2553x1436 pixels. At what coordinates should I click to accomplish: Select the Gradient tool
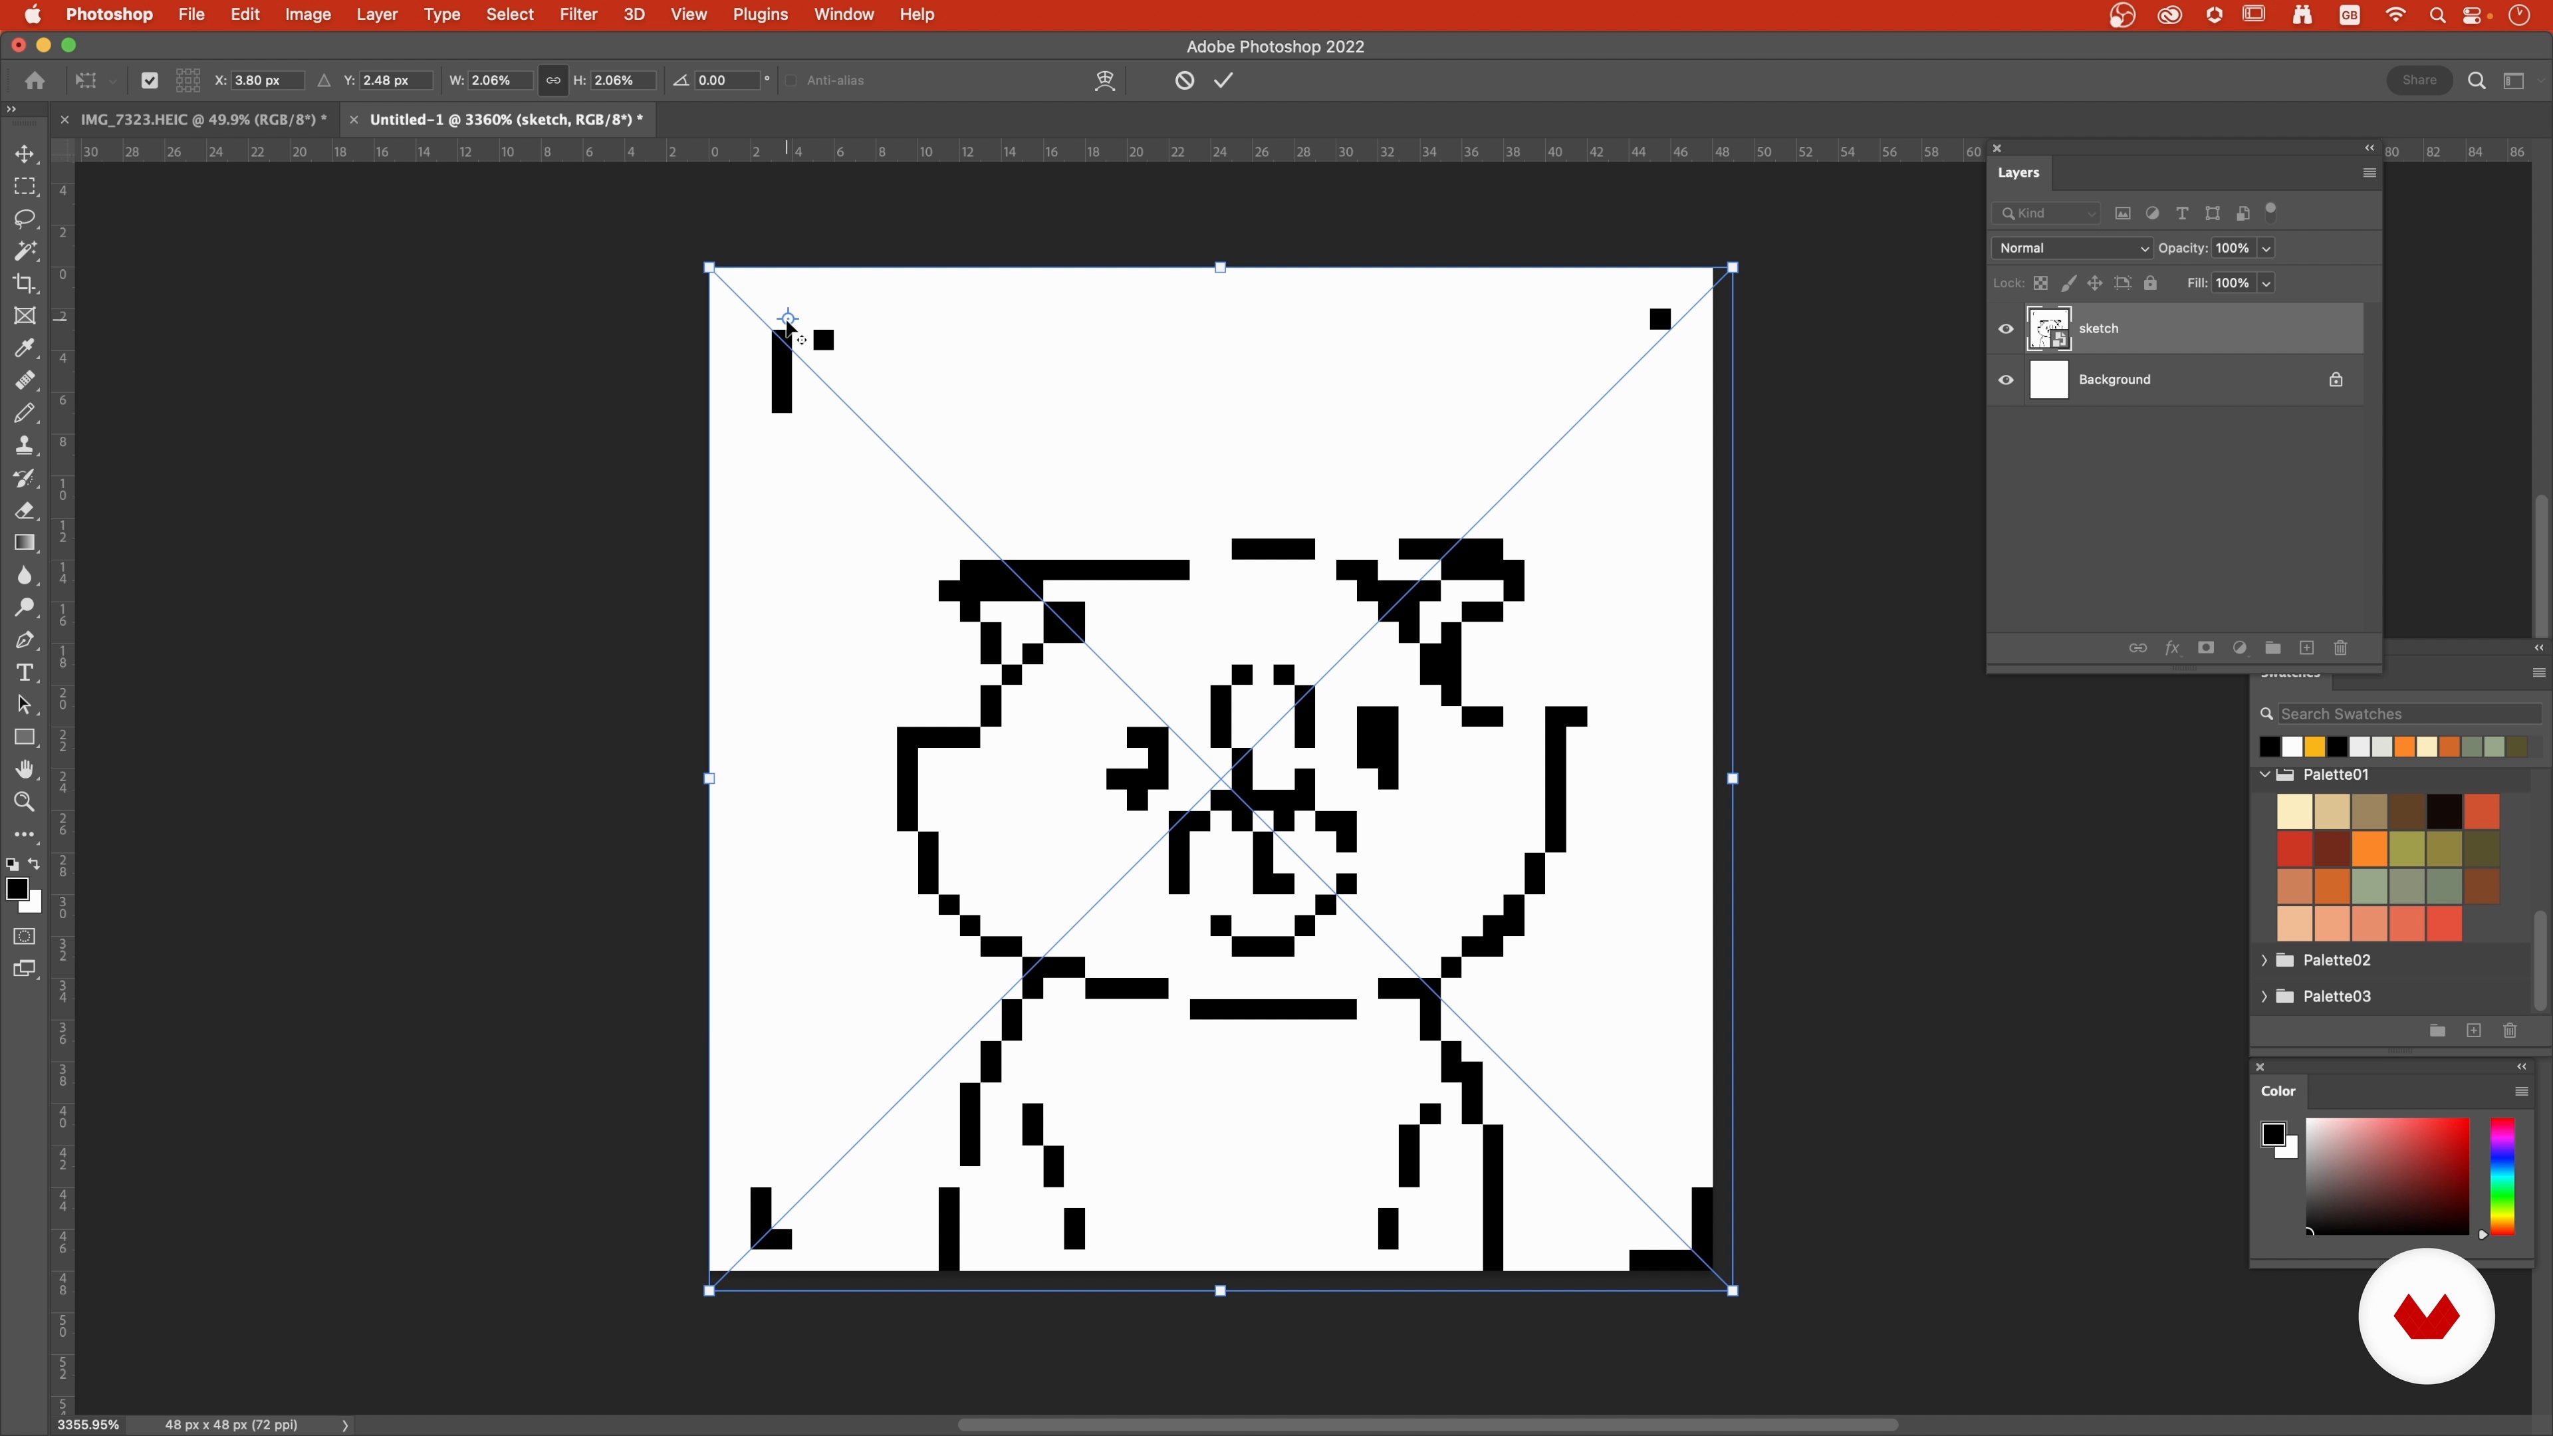[25, 543]
